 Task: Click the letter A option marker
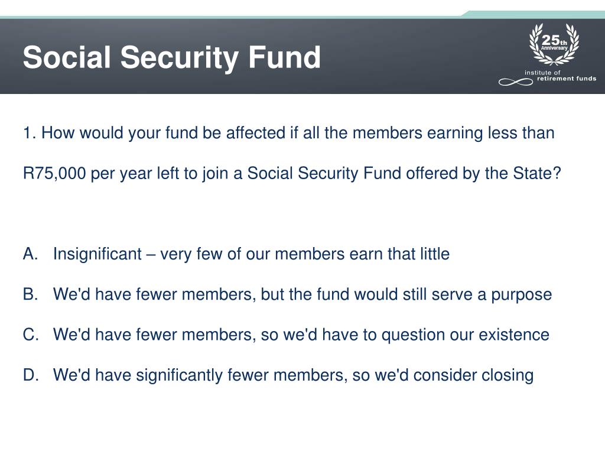30,254
